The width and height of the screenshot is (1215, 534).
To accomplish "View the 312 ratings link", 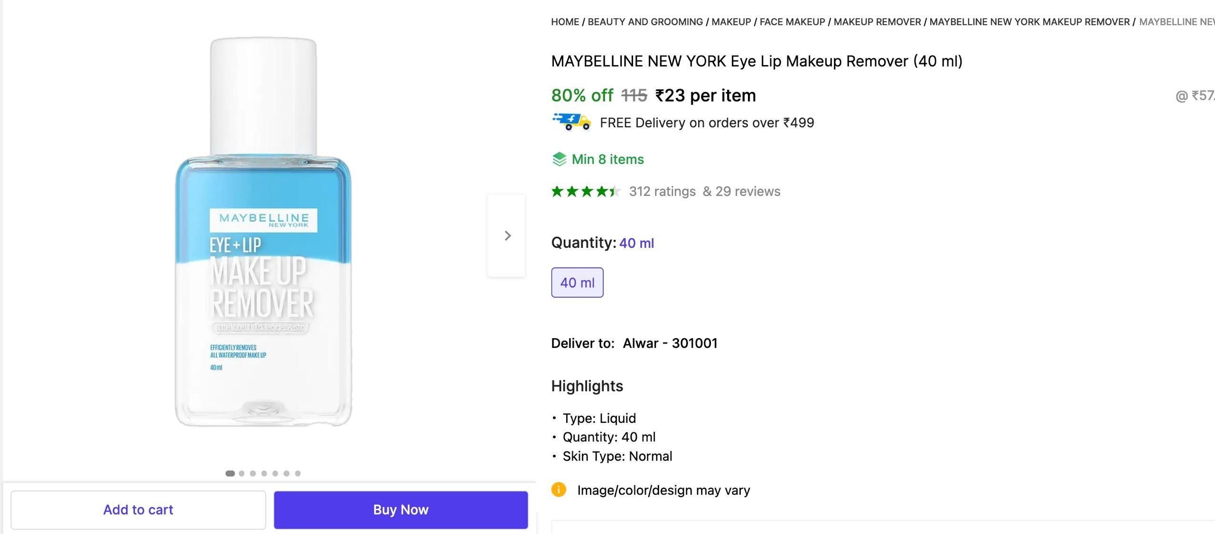I will [x=663, y=191].
